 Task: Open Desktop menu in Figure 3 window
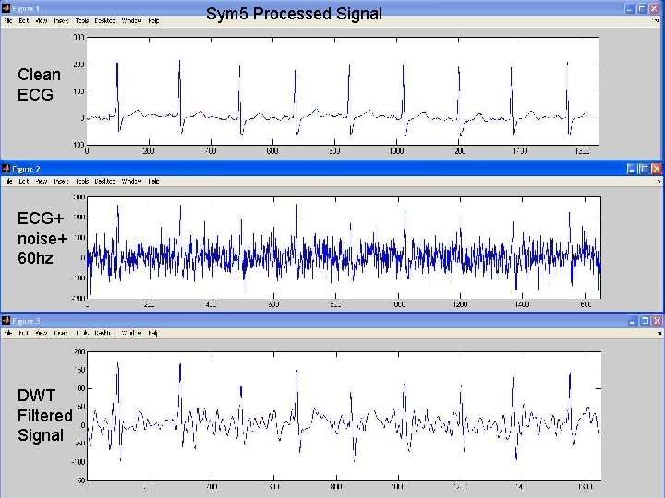[x=104, y=333]
